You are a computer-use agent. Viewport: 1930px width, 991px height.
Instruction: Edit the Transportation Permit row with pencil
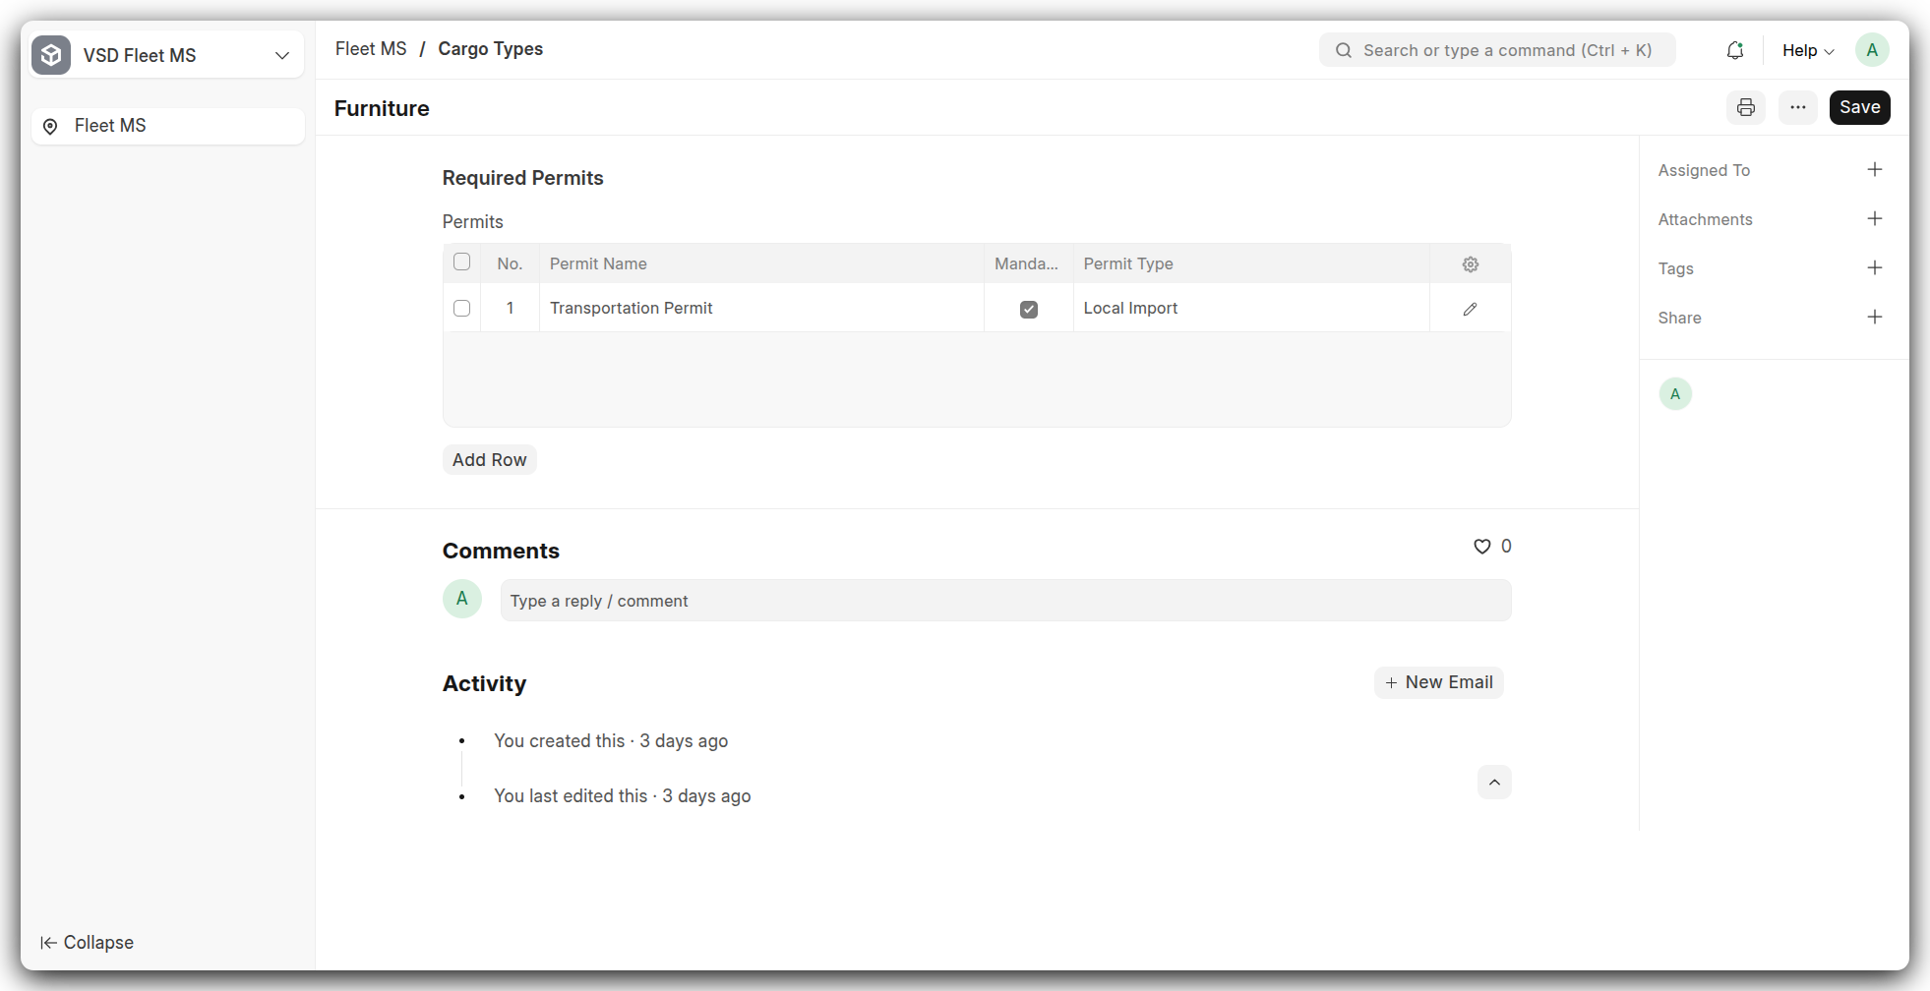click(x=1471, y=309)
